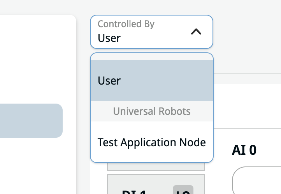Click the DI 1 digital input tile

(156, 186)
